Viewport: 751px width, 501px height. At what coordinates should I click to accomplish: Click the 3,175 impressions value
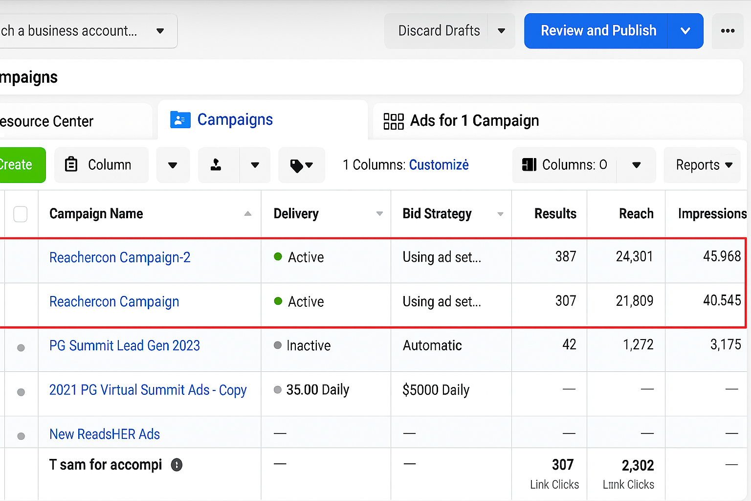(726, 344)
